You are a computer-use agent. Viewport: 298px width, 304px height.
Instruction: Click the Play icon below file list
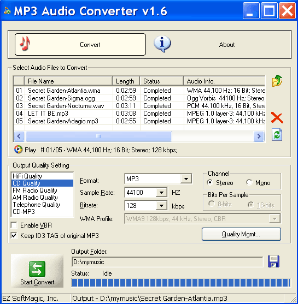pyautogui.click(x=18, y=150)
